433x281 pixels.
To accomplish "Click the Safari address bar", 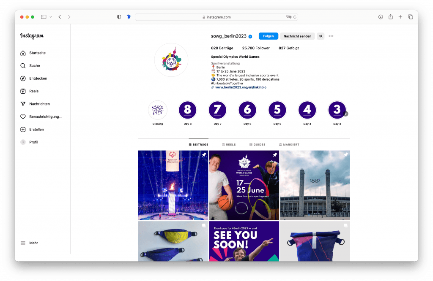I will coord(216,17).
